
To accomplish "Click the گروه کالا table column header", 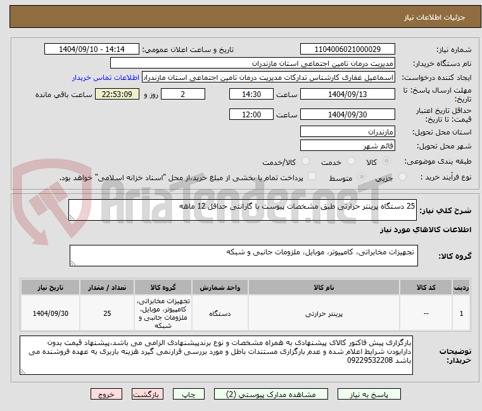I will point(163,287).
